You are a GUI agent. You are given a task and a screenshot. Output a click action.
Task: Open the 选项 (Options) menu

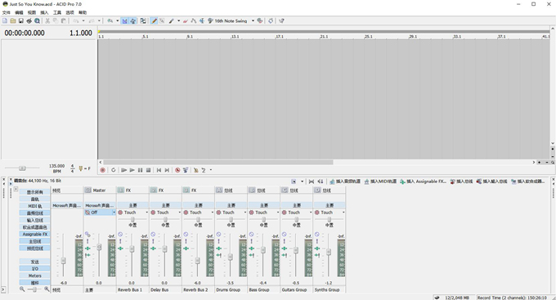click(69, 12)
